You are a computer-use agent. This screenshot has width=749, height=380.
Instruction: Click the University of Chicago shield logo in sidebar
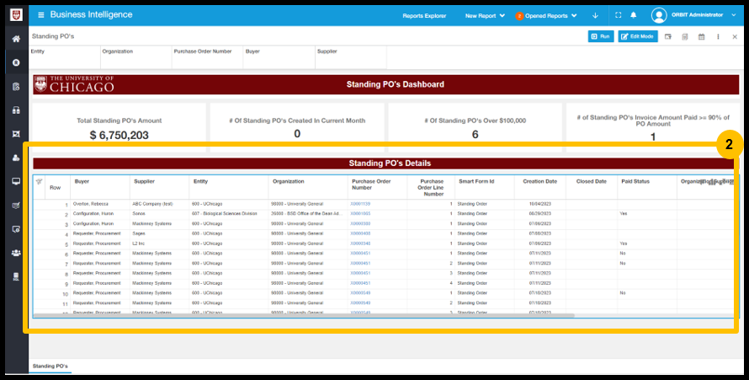16,15
